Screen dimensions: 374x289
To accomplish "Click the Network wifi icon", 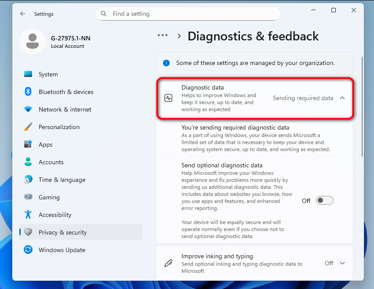I will [x=28, y=109].
